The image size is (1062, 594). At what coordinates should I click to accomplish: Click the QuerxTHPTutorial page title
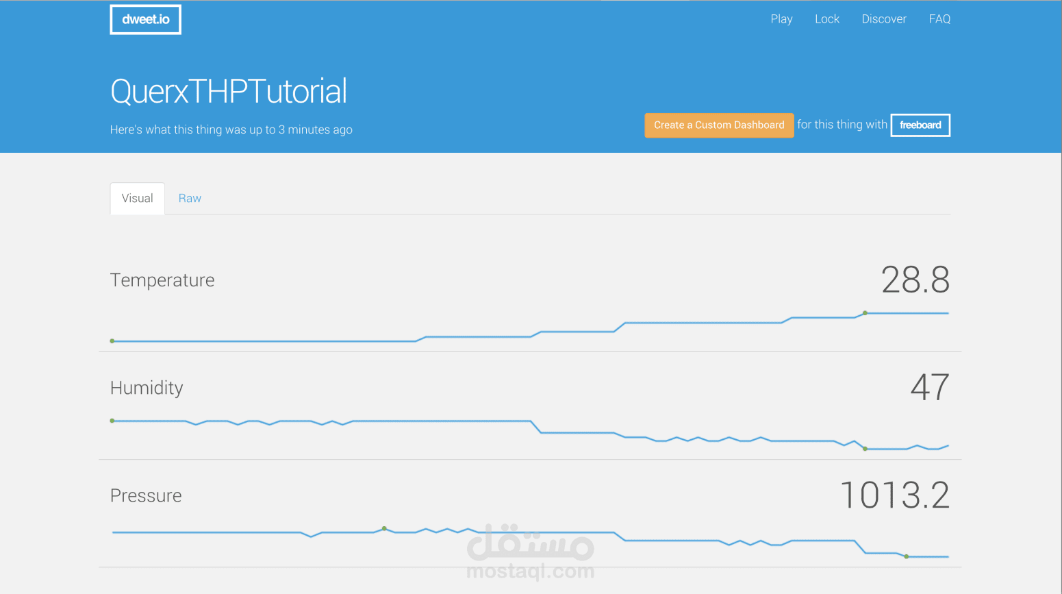229,90
